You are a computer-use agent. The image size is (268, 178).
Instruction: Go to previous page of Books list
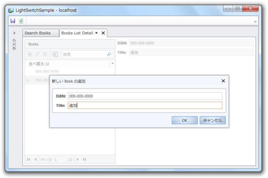pyautogui.click(x=36, y=160)
